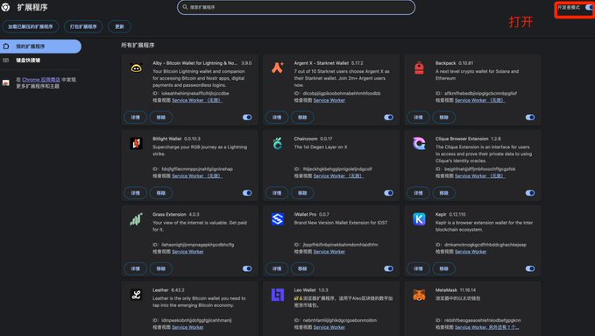Inspect Service Worker link for Leo Wallet

329,327
